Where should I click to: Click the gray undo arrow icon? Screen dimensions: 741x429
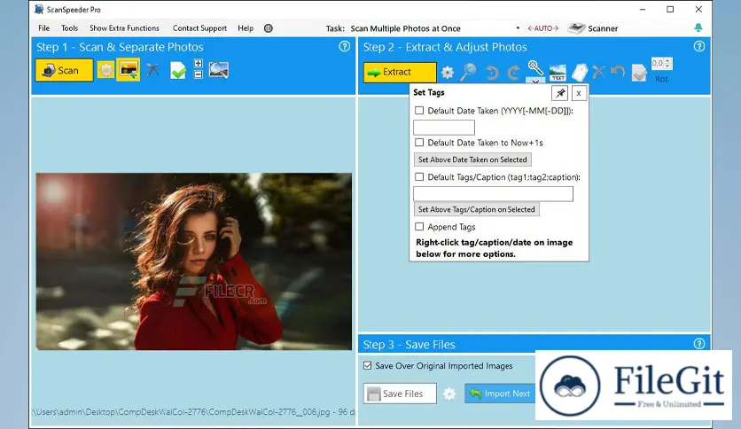[618, 73]
